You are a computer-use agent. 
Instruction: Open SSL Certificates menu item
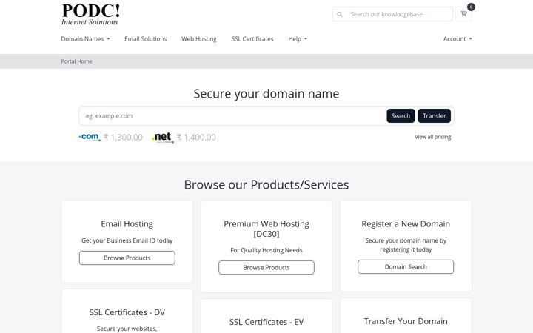coord(252,39)
